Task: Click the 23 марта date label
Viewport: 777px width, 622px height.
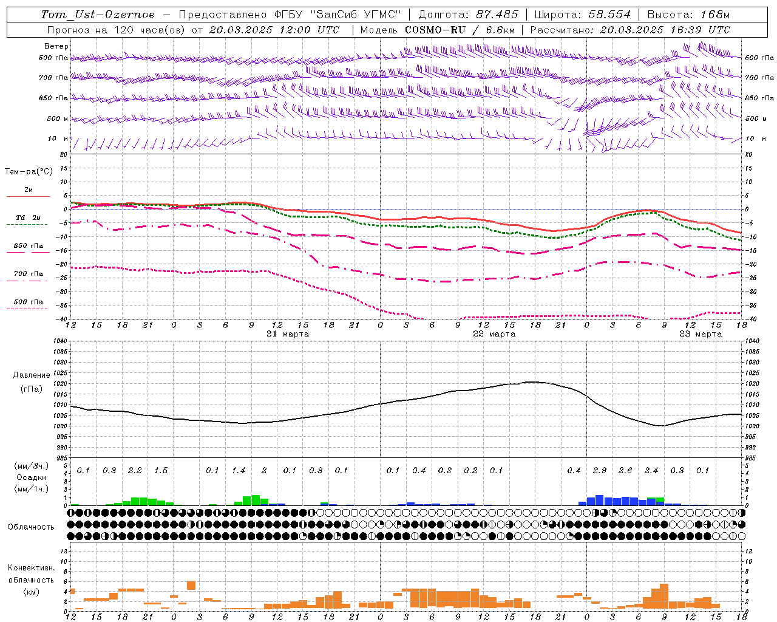Action: point(701,334)
